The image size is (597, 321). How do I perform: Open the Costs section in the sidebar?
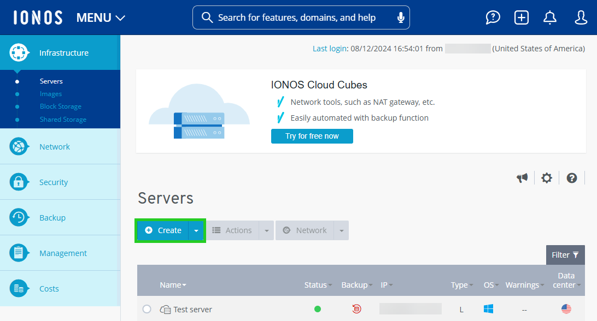coord(49,288)
